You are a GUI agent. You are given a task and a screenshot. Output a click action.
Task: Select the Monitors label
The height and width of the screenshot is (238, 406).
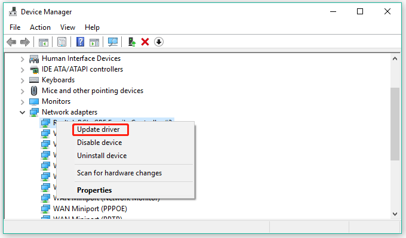(x=56, y=101)
